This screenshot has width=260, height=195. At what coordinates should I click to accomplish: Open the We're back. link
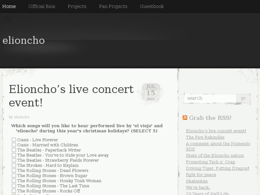(198, 187)
